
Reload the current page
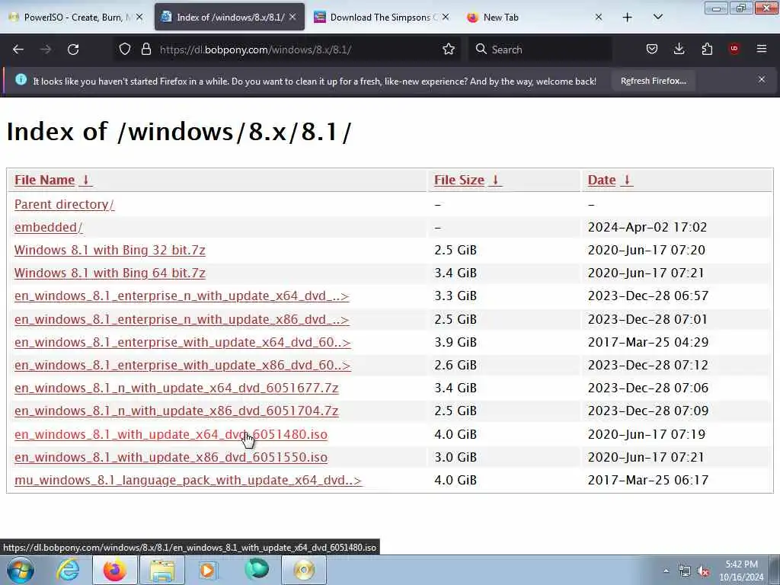73,50
